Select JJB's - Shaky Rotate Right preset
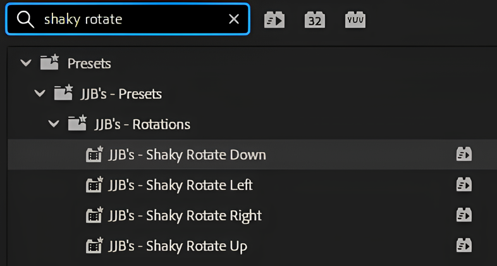Screen dimensions: 497x266 [185, 215]
